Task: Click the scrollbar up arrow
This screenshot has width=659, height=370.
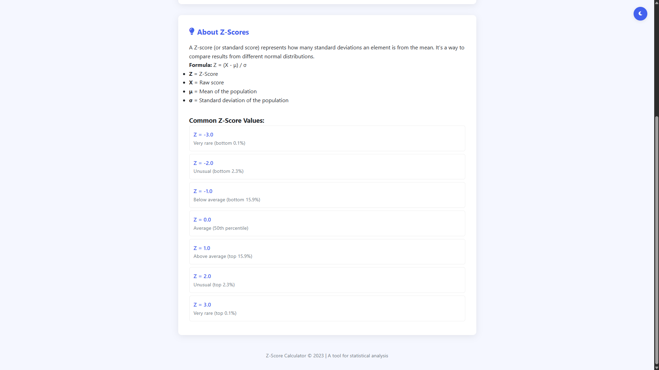Action: point(657,2)
